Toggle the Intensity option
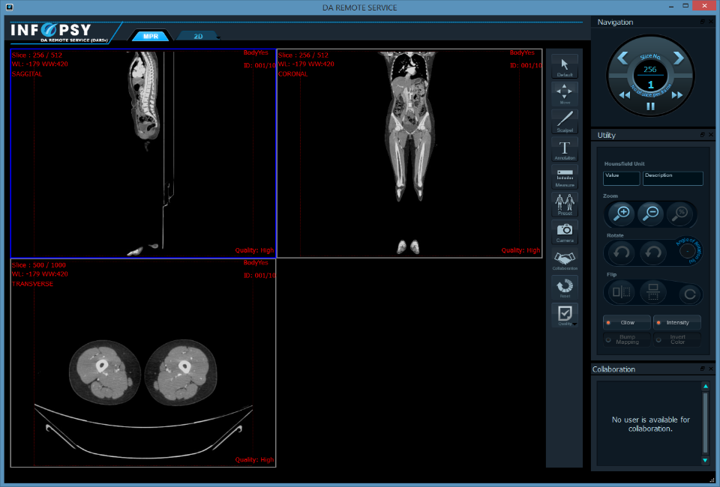Viewport: 720px width, 487px height. (x=677, y=322)
